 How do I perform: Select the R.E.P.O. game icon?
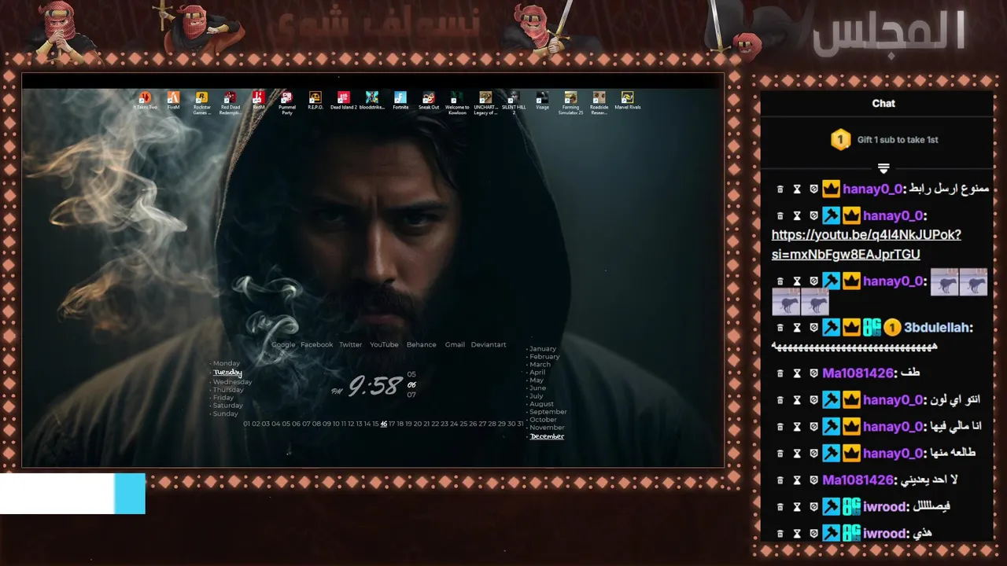point(315,101)
